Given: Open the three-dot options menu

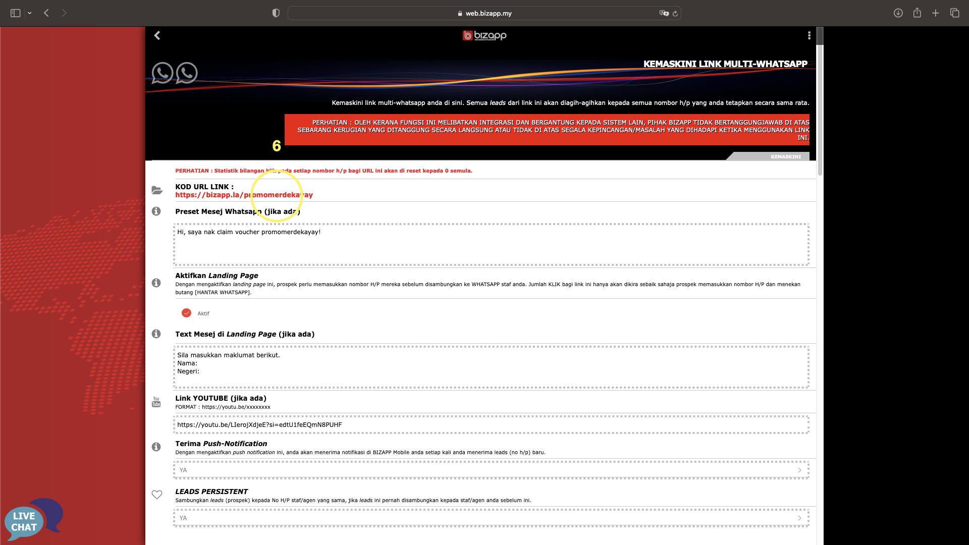Looking at the screenshot, I should click(x=809, y=35).
